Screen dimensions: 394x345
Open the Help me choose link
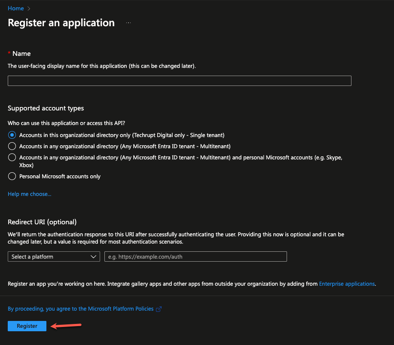tap(29, 194)
